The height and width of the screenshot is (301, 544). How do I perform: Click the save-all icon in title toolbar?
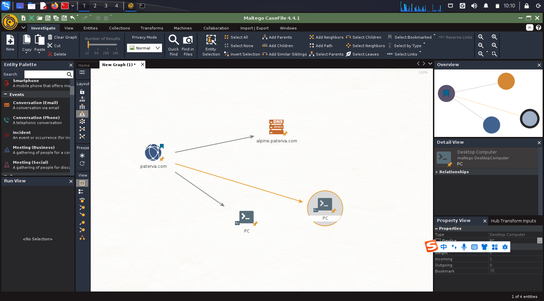[56, 18]
